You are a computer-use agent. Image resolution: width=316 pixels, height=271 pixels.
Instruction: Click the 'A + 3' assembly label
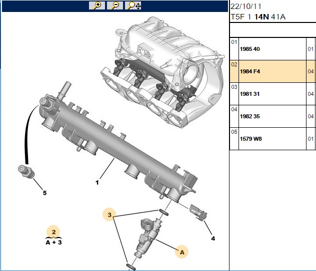(53, 243)
